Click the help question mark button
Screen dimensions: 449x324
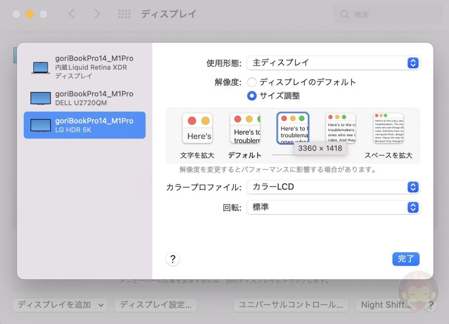(173, 259)
